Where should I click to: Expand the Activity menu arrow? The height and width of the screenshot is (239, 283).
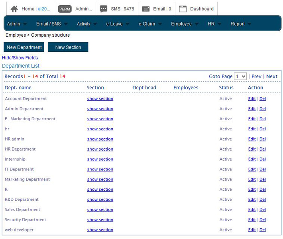click(x=95, y=24)
